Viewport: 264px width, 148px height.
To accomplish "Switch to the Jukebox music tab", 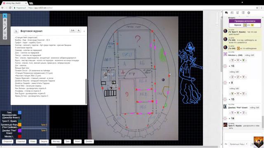I will coord(238,13).
